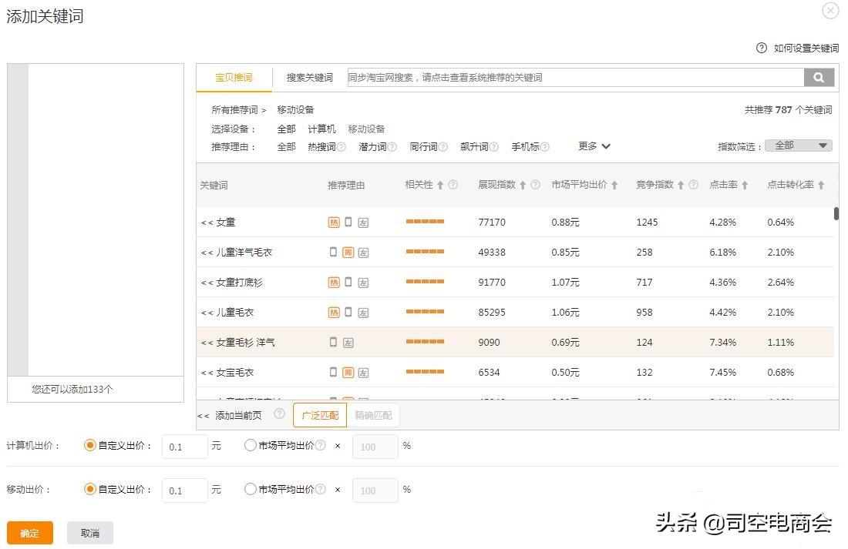
Task: Sort by 市场平均出价 column arrow
Action: tap(614, 186)
